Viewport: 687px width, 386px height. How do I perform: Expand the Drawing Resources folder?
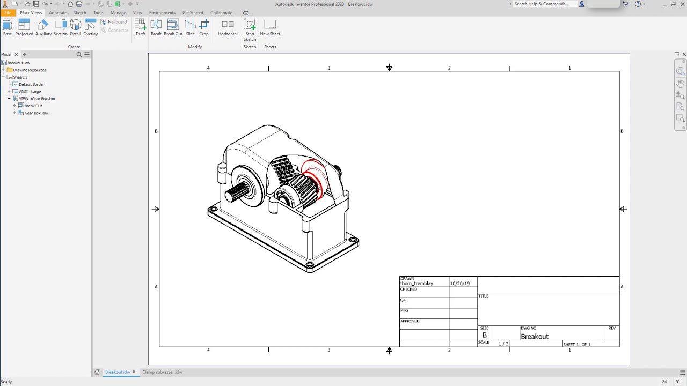(3, 70)
